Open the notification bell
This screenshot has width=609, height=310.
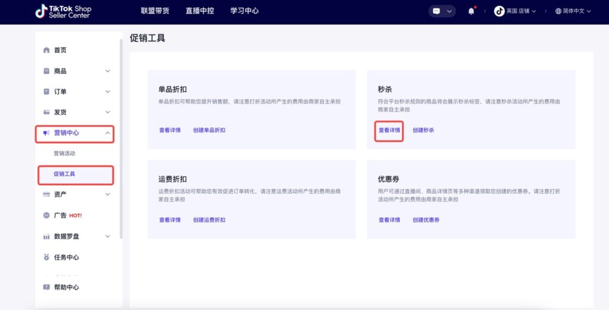pyautogui.click(x=471, y=11)
